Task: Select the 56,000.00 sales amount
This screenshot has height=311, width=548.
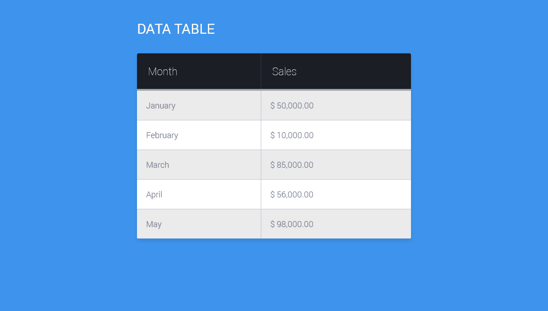Action: click(295, 195)
